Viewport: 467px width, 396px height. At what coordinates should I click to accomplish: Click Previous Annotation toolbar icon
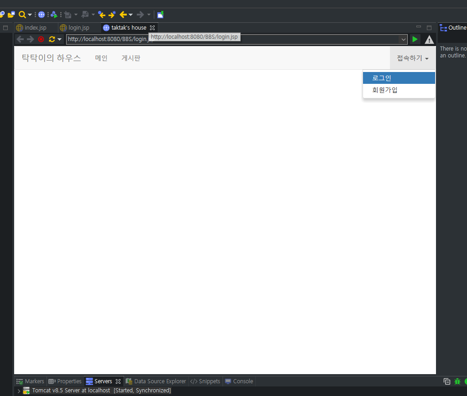pyautogui.click(x=85, y=14)
